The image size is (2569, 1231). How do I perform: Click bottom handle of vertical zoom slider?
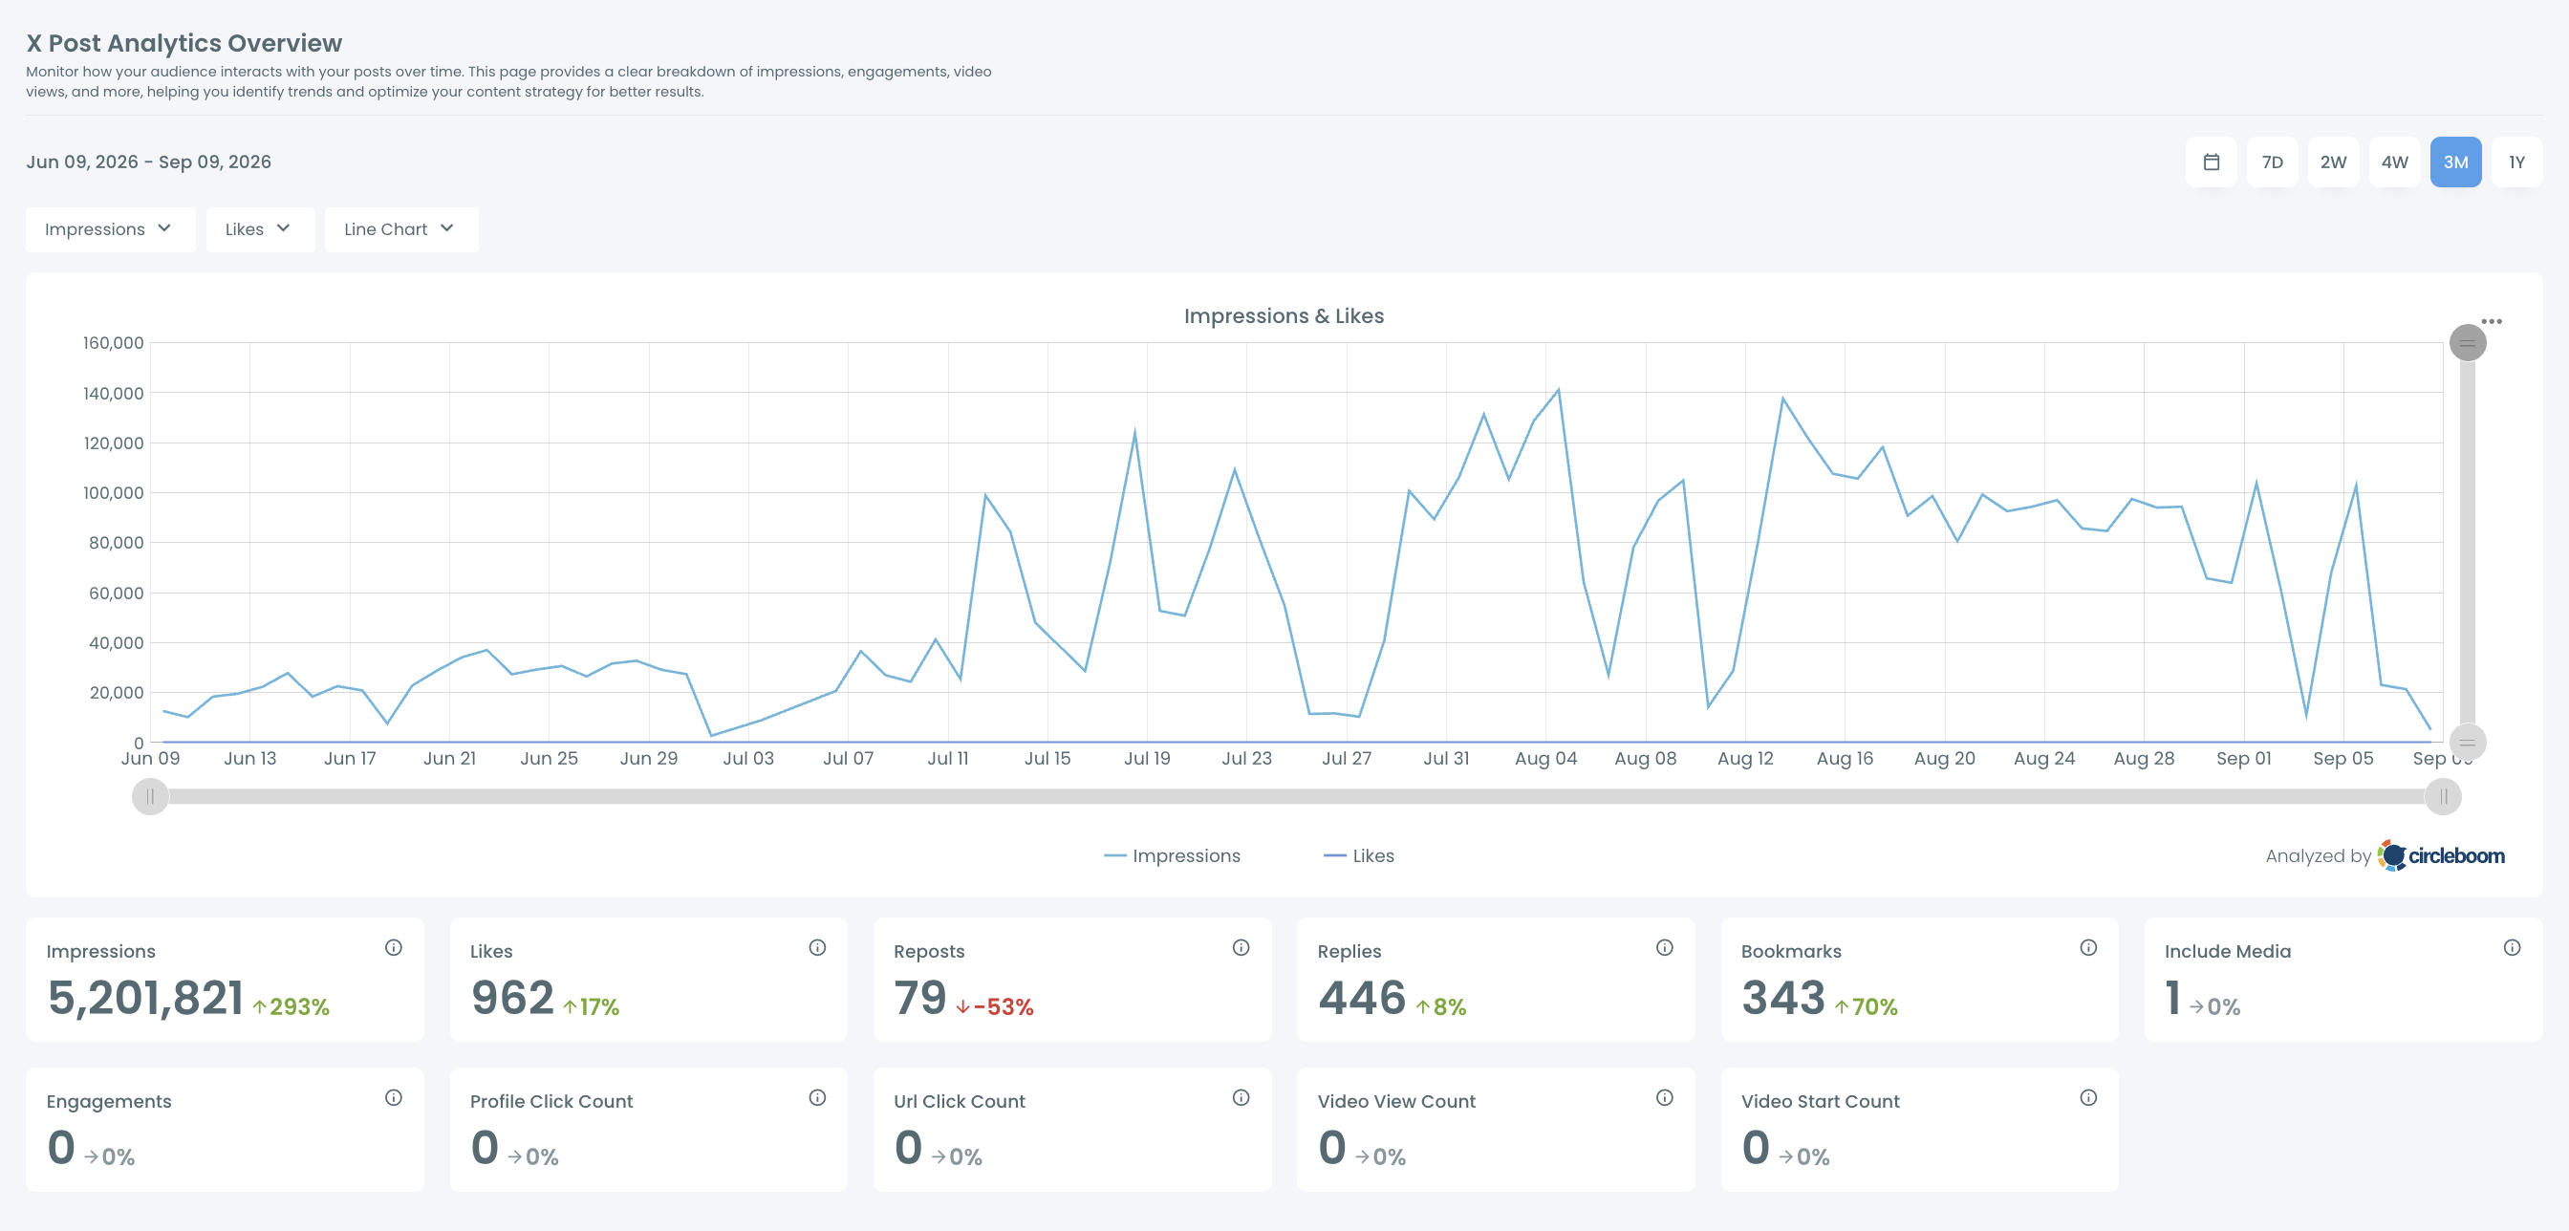[2468, 743]
